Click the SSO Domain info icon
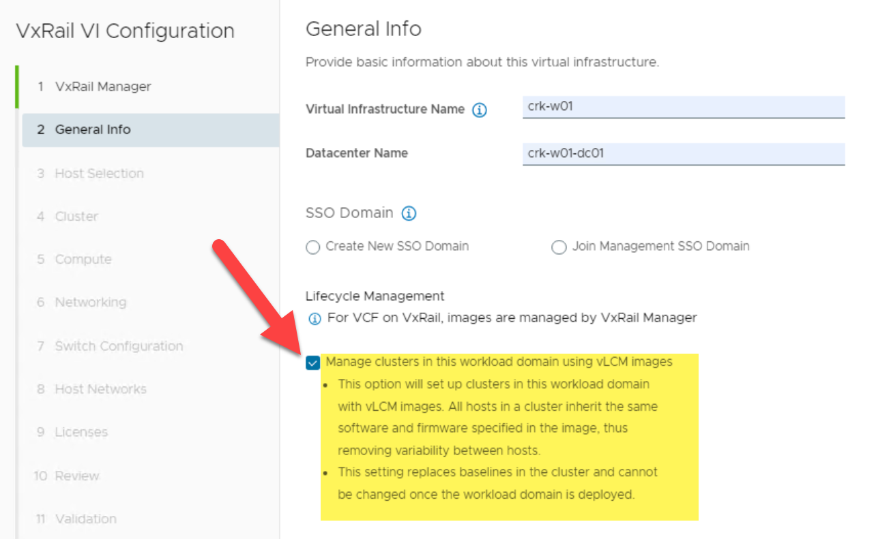876x539 pixels. point(409,213)
